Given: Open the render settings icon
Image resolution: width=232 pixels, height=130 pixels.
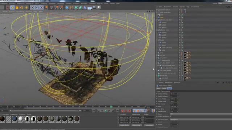Looking at the screenshot, I should (61, 8).
